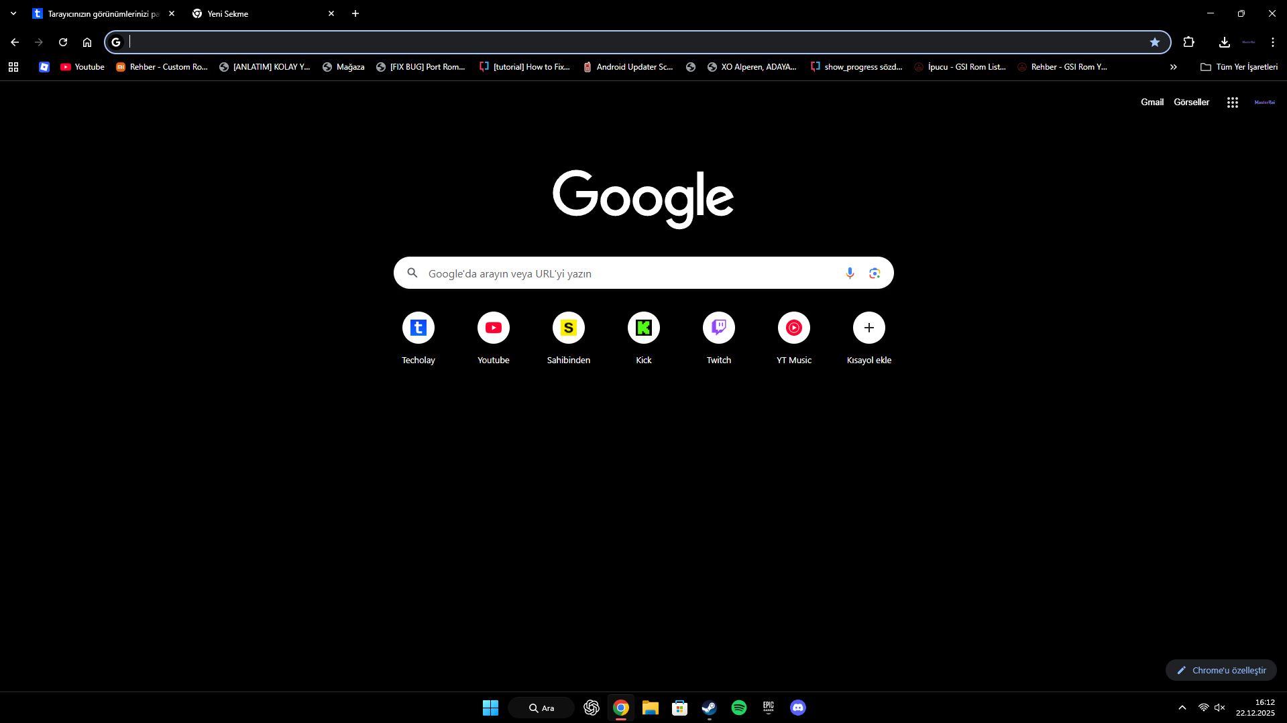Click the site info icon in address bar
The height and width of the screenshot is (723, 1287).
pos(116,42)
